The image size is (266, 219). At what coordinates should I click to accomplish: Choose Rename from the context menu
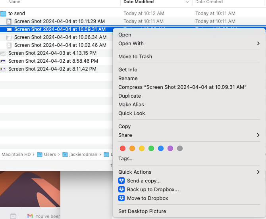(128, 79)
